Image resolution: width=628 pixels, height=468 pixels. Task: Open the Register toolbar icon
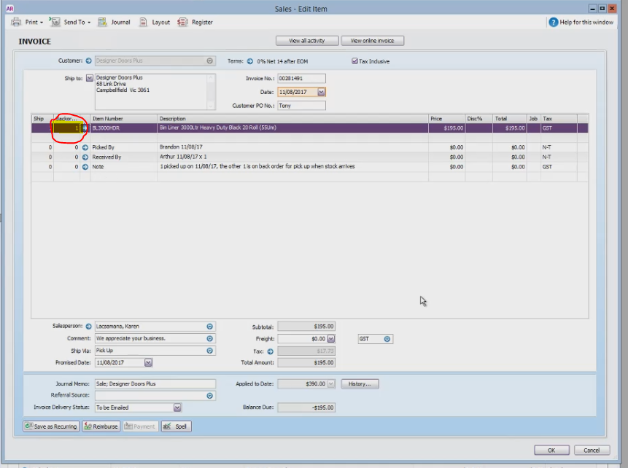click(182, 22)
